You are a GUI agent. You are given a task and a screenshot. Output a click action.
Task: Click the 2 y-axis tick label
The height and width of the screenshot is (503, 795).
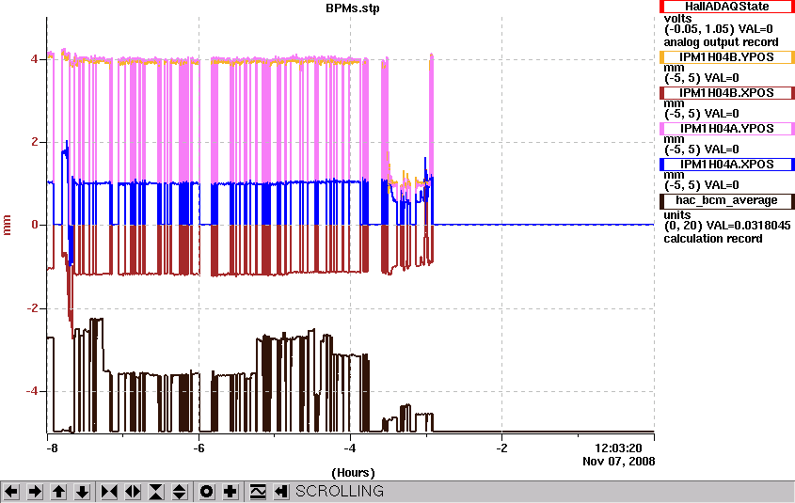[x=34, y=142]
